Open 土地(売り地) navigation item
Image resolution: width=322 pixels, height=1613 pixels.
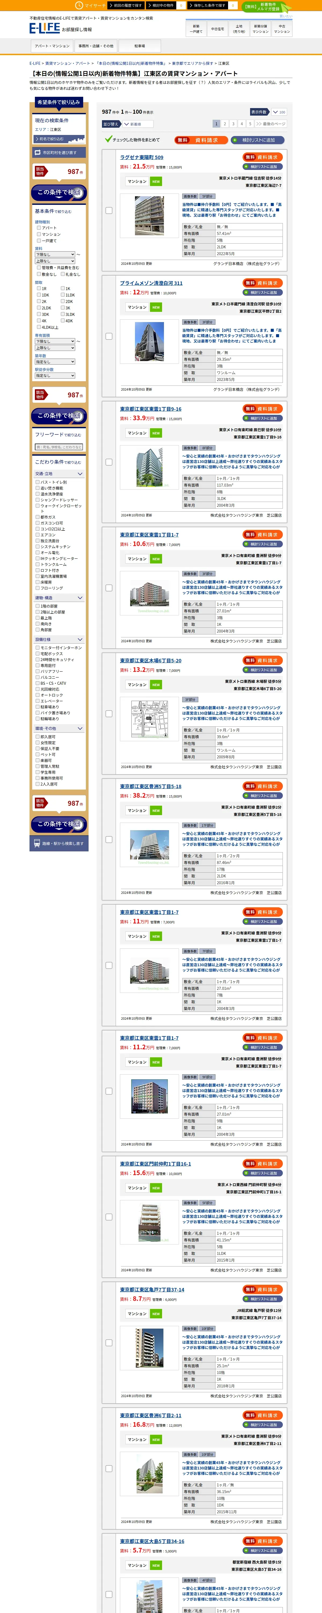tap(239, 29)
